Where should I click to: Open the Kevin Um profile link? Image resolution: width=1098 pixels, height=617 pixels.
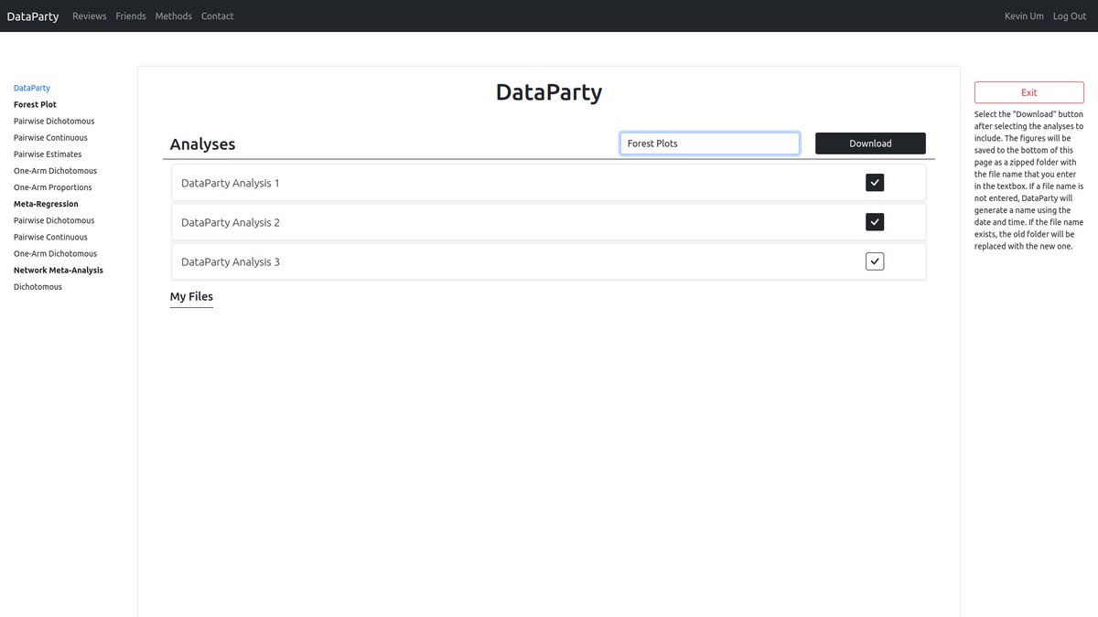(1024, 16)
